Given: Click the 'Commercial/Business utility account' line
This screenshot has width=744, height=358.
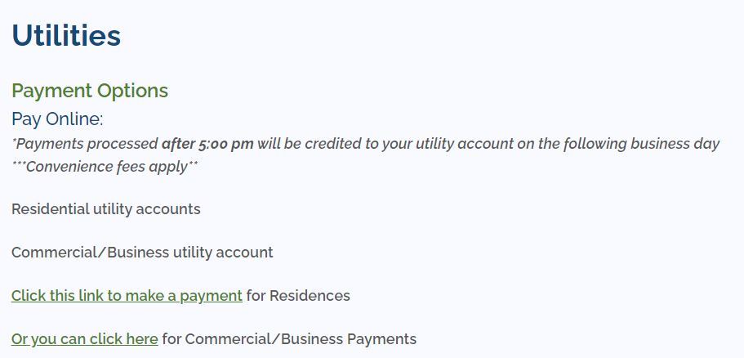Looking at the screenshot, I should pyautogui.click(x=142, y=253).
